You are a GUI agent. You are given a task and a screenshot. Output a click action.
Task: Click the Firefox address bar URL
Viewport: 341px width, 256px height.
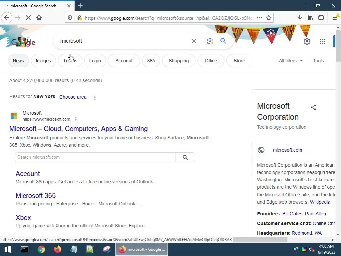[x=169, y=18]
